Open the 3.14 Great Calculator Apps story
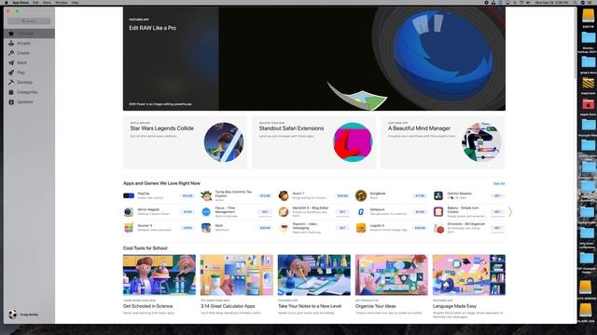The width and height of the screenshot is (597, 335). click(236, 285)
